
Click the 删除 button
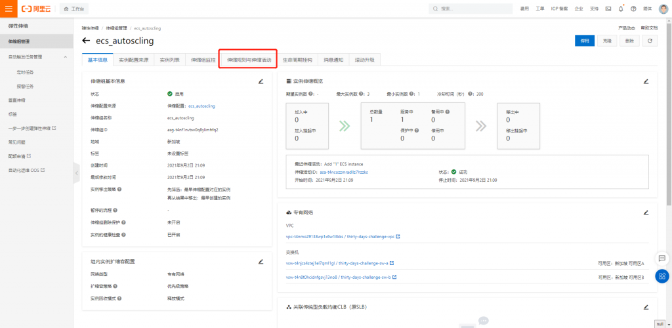click(x=629, y=41)
